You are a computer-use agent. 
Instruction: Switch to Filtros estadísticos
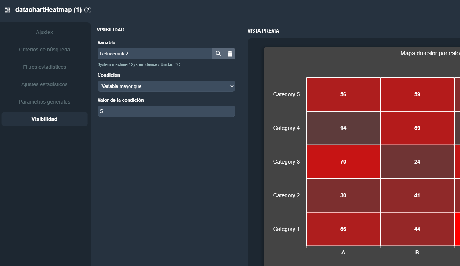click(45, 67)
